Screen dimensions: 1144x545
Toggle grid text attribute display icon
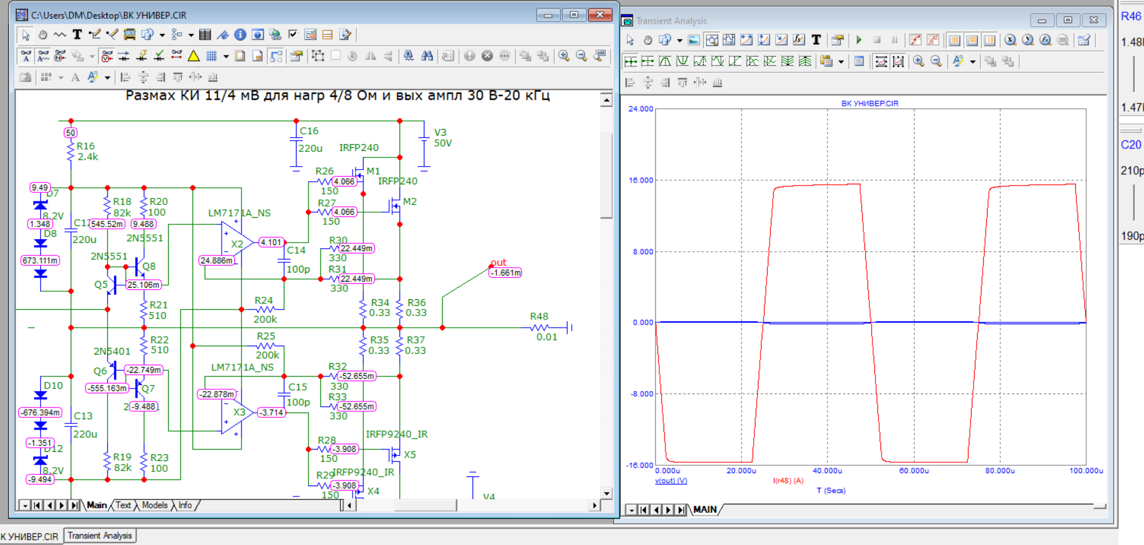pos(43,56)
